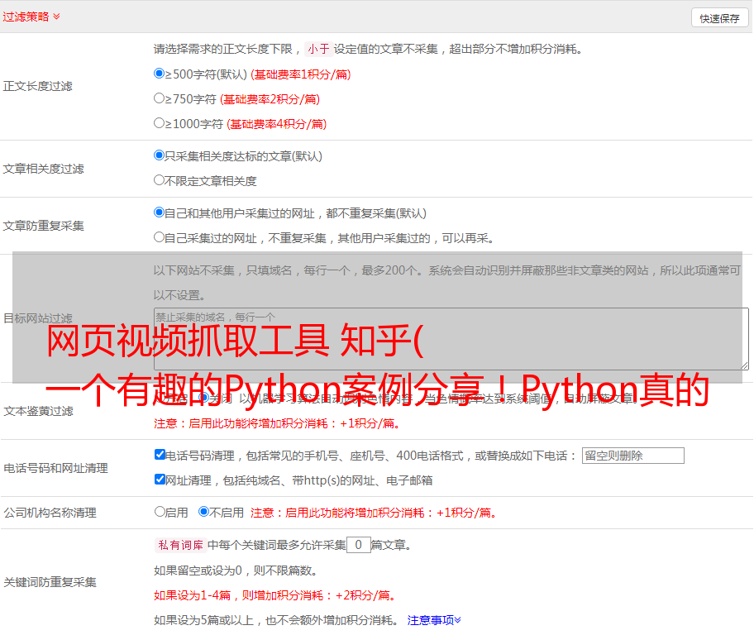754x635 pixels.
Task: Select 自己采集过的网址，不重复采集 option
Action: [x=159, y=237]
